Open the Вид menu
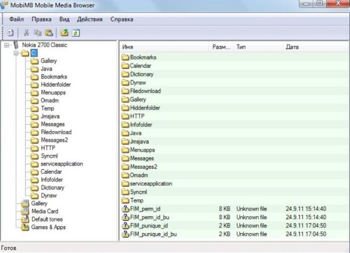350x253 pixels. [64, 19]
